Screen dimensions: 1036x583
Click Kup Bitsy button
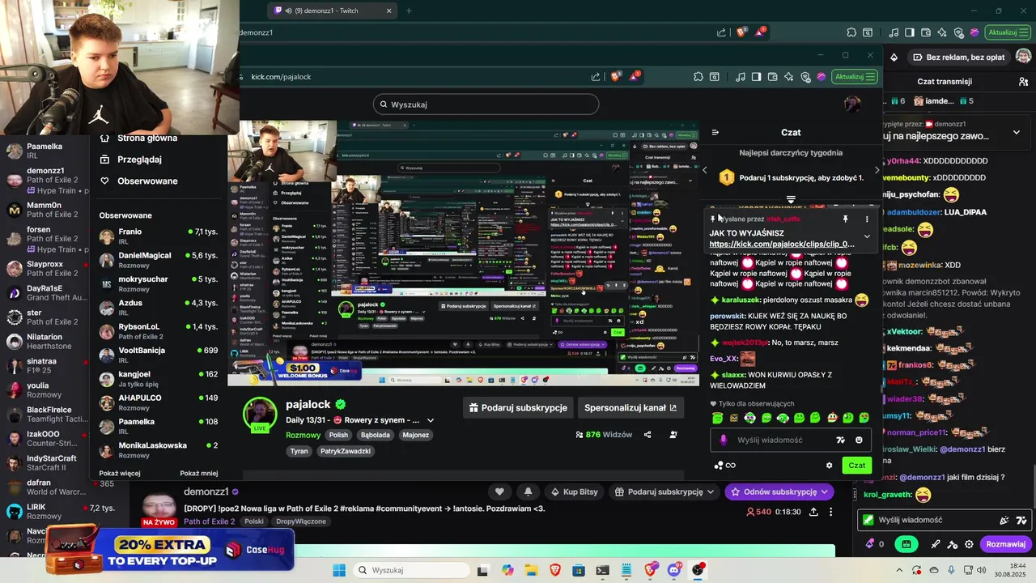click(575, 492)
